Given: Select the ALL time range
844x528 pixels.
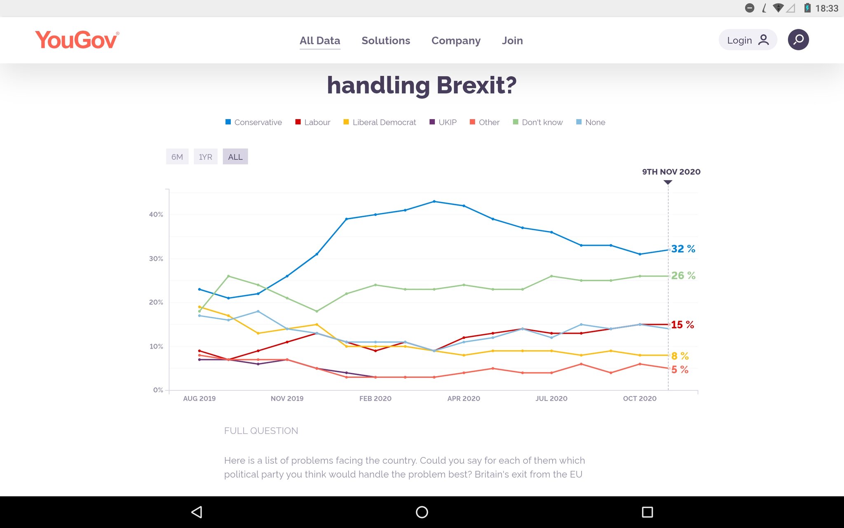Looking at the screenshot, I should pyautogui.click(x=235, y=157).
